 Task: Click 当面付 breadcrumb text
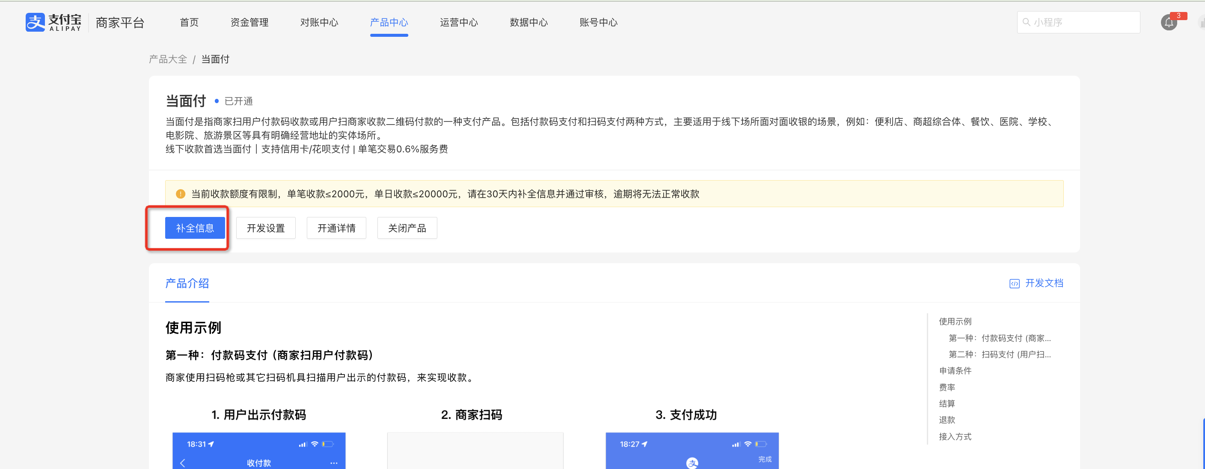point(215,59)
